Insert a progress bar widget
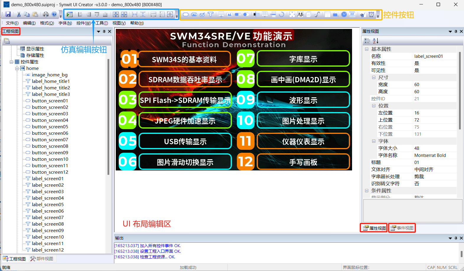This screenshot has width=464, height=271. click(x=238, y=14)
